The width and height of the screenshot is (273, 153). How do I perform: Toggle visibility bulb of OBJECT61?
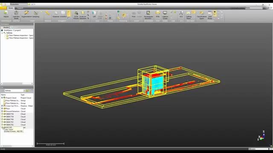click(x=2, y=122)
